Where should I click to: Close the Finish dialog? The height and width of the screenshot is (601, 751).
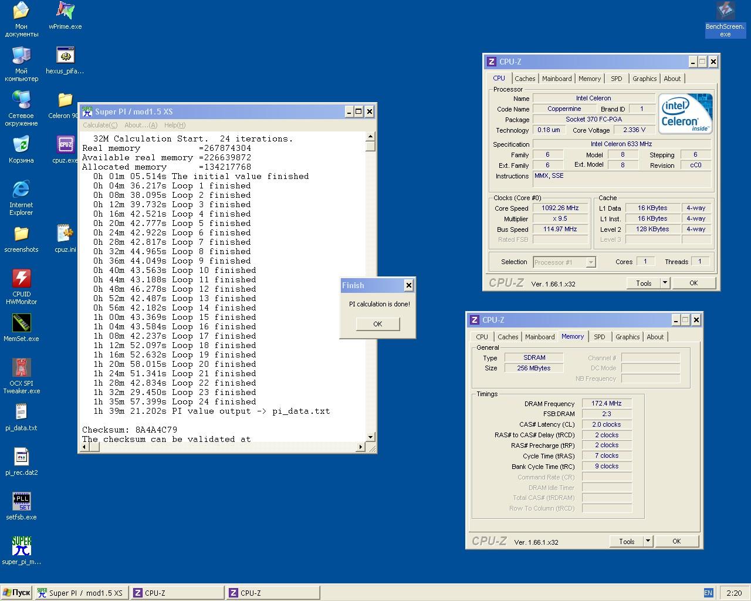click(x=409, y=285)
